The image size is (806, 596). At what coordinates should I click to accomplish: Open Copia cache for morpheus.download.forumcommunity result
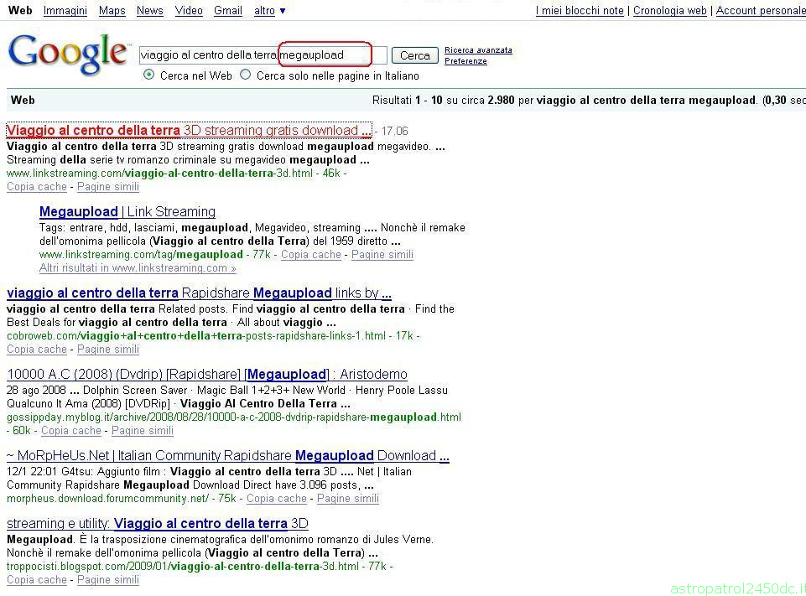[277, 499]
